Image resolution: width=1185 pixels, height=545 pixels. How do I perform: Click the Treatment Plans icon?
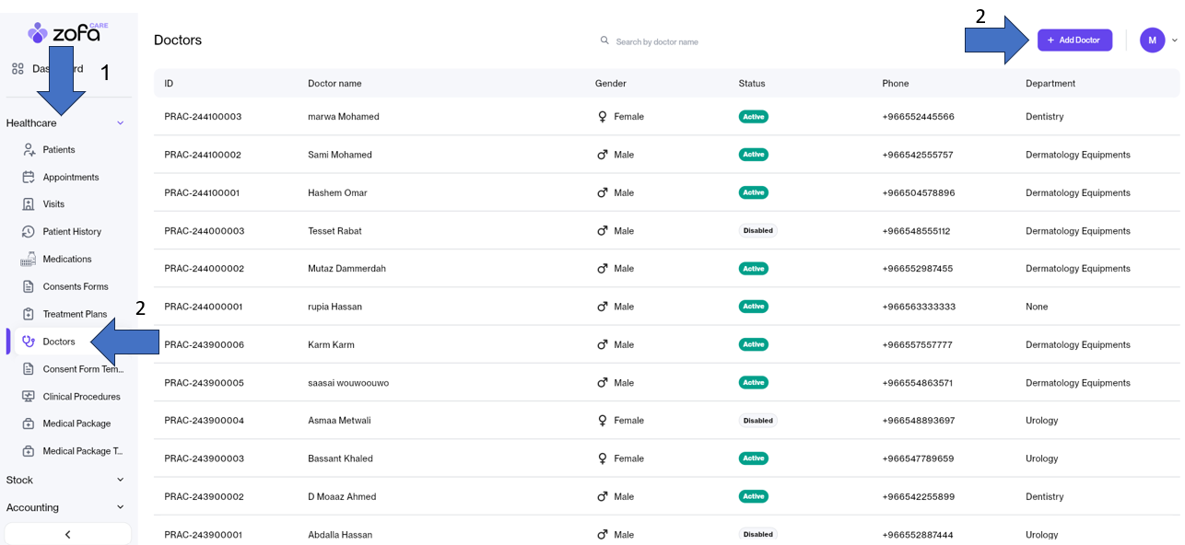coord(29,314)
